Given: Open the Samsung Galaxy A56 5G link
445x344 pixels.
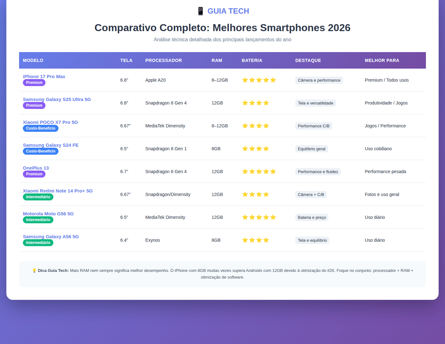Looking at the screenshot, I should tap(51, 237).
